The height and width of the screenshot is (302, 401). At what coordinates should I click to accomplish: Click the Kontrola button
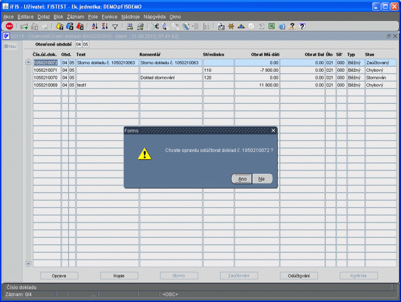pyautogui.click(x=358, y=275)
